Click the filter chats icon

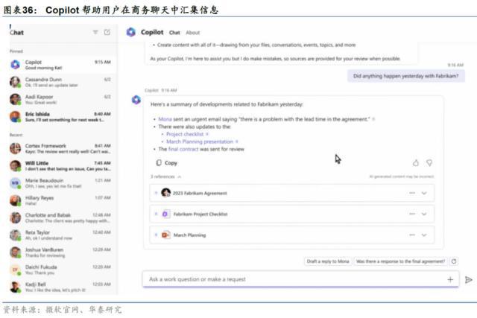point(95,33)
